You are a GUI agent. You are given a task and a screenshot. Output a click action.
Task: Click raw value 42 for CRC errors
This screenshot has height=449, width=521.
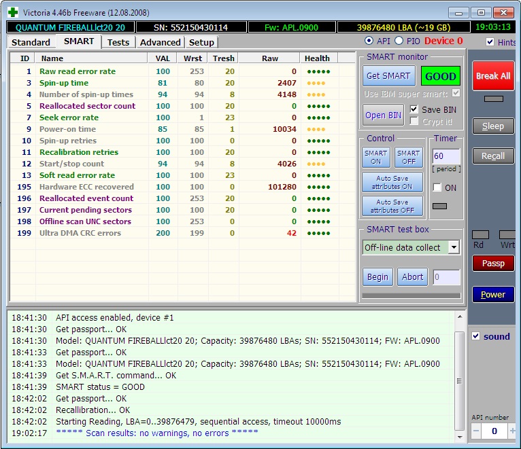291,233
